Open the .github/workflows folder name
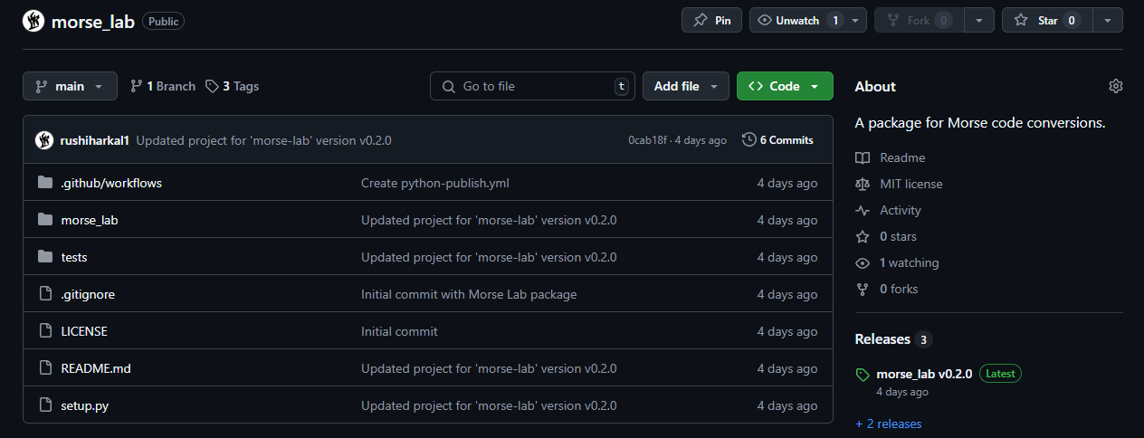Image resolution: width=1144 pixels, height=438 pixels. coord(111,183)
